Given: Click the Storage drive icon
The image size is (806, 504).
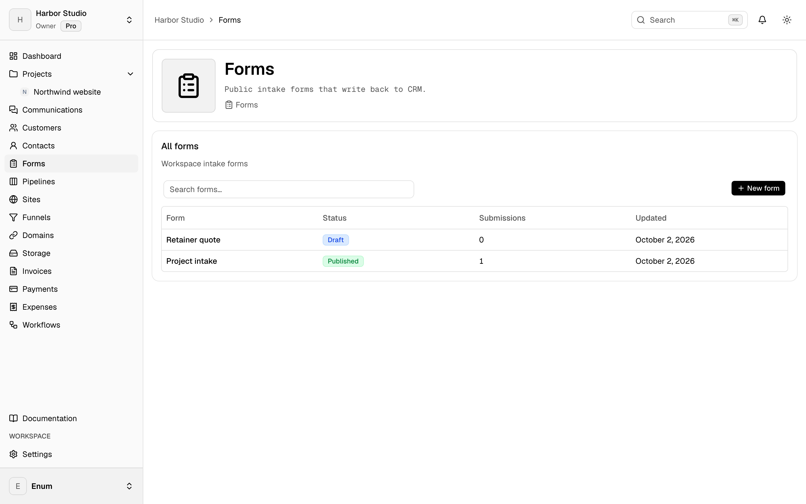Looking at the screenshot, I should point(13,253).
